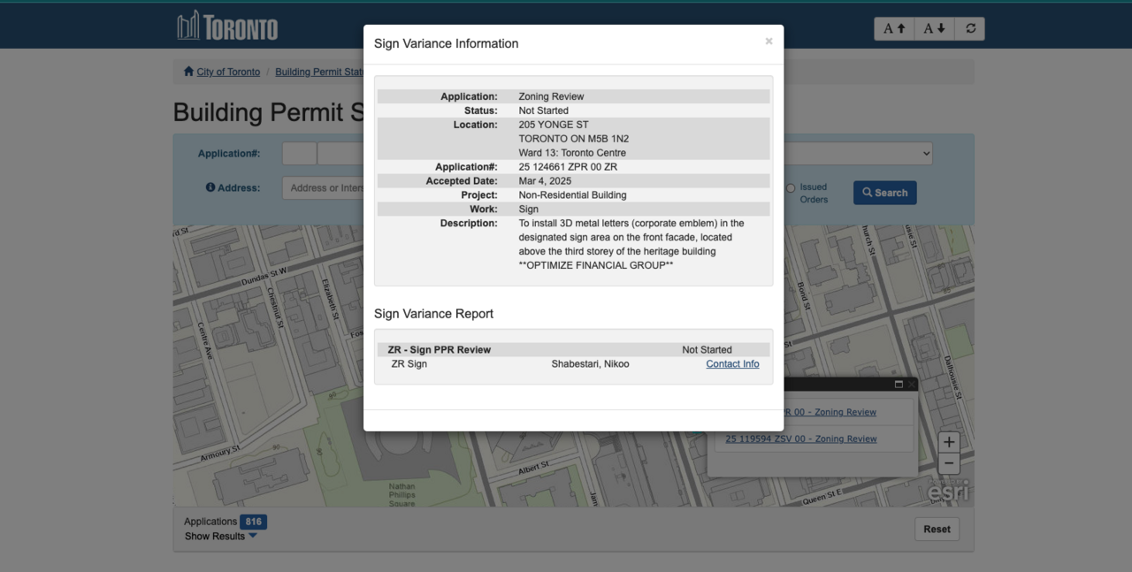1132x572 pixels.
Task: Open the dropdown beside the Application# field
Action: [925, 153]
